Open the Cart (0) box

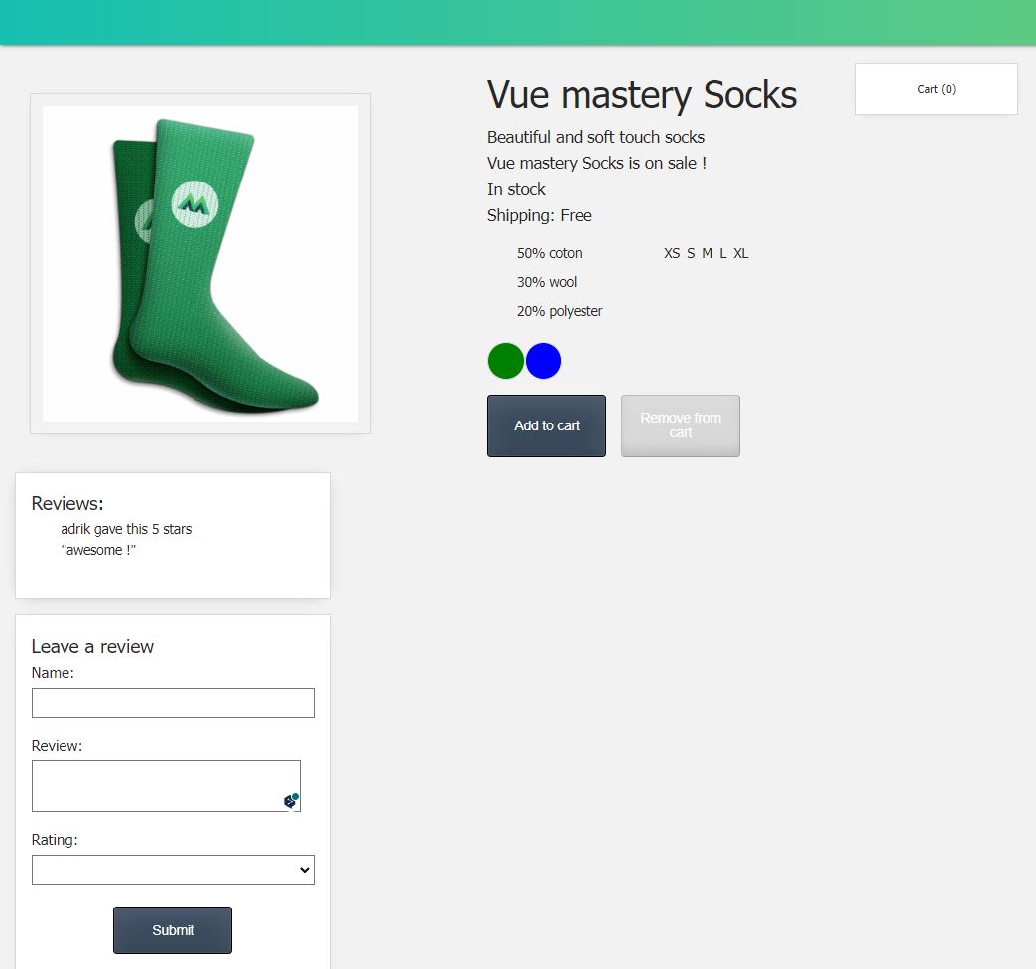pyautogui.click(x=936, y=89)
